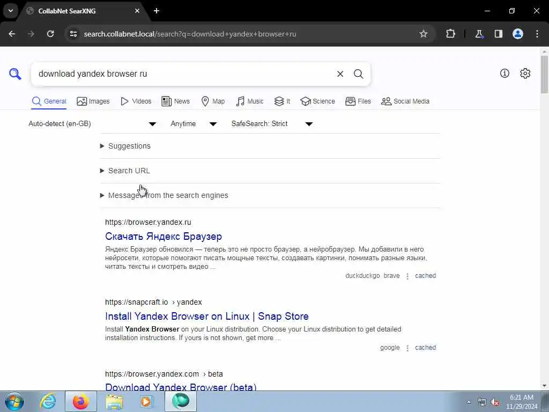The image size is (549, 412).
Task: Click the https://browser.yandex.ru URL text
Action: coord(148,222)
